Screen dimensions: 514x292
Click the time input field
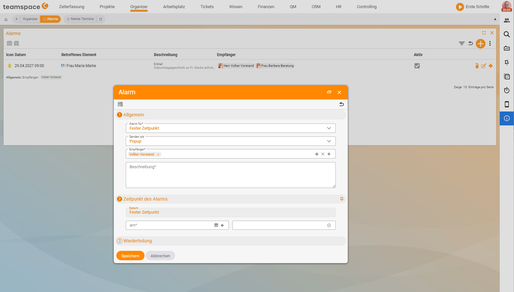tap(284, 225)
